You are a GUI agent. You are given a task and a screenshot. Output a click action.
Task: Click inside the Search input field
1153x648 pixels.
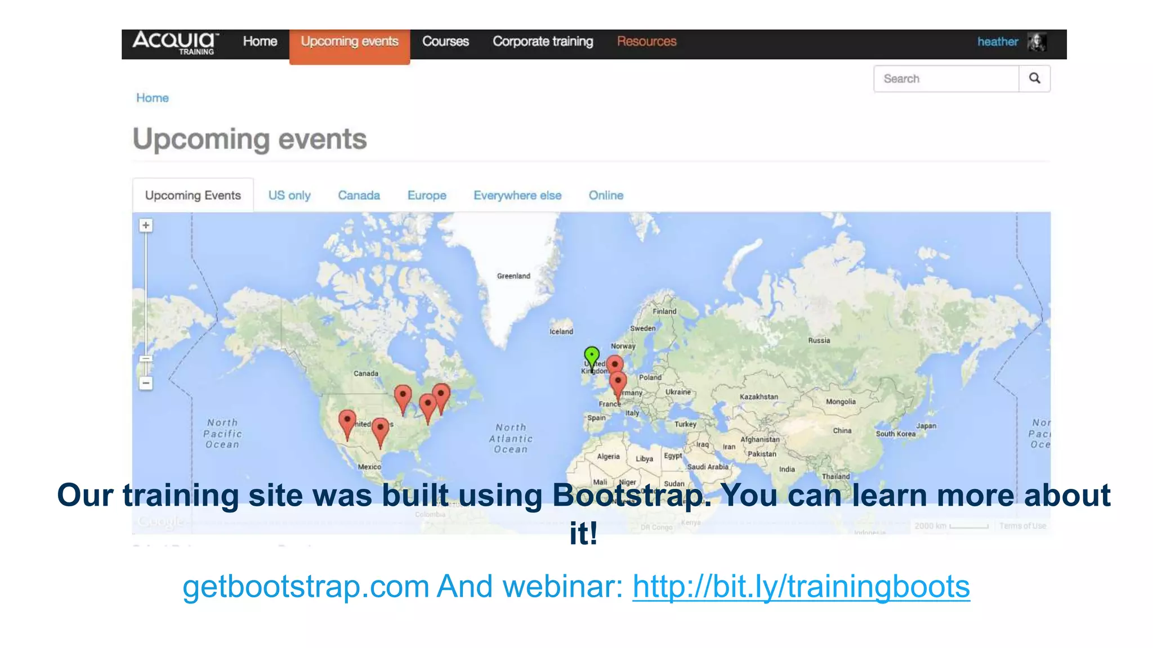coord(946,78)
